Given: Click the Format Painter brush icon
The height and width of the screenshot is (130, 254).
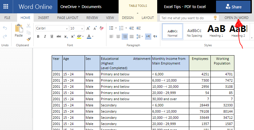Looking at the screenshot, I should point(29,39).
